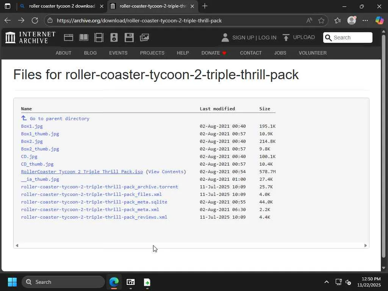Go back with the browser back arrow

[8, 20]
